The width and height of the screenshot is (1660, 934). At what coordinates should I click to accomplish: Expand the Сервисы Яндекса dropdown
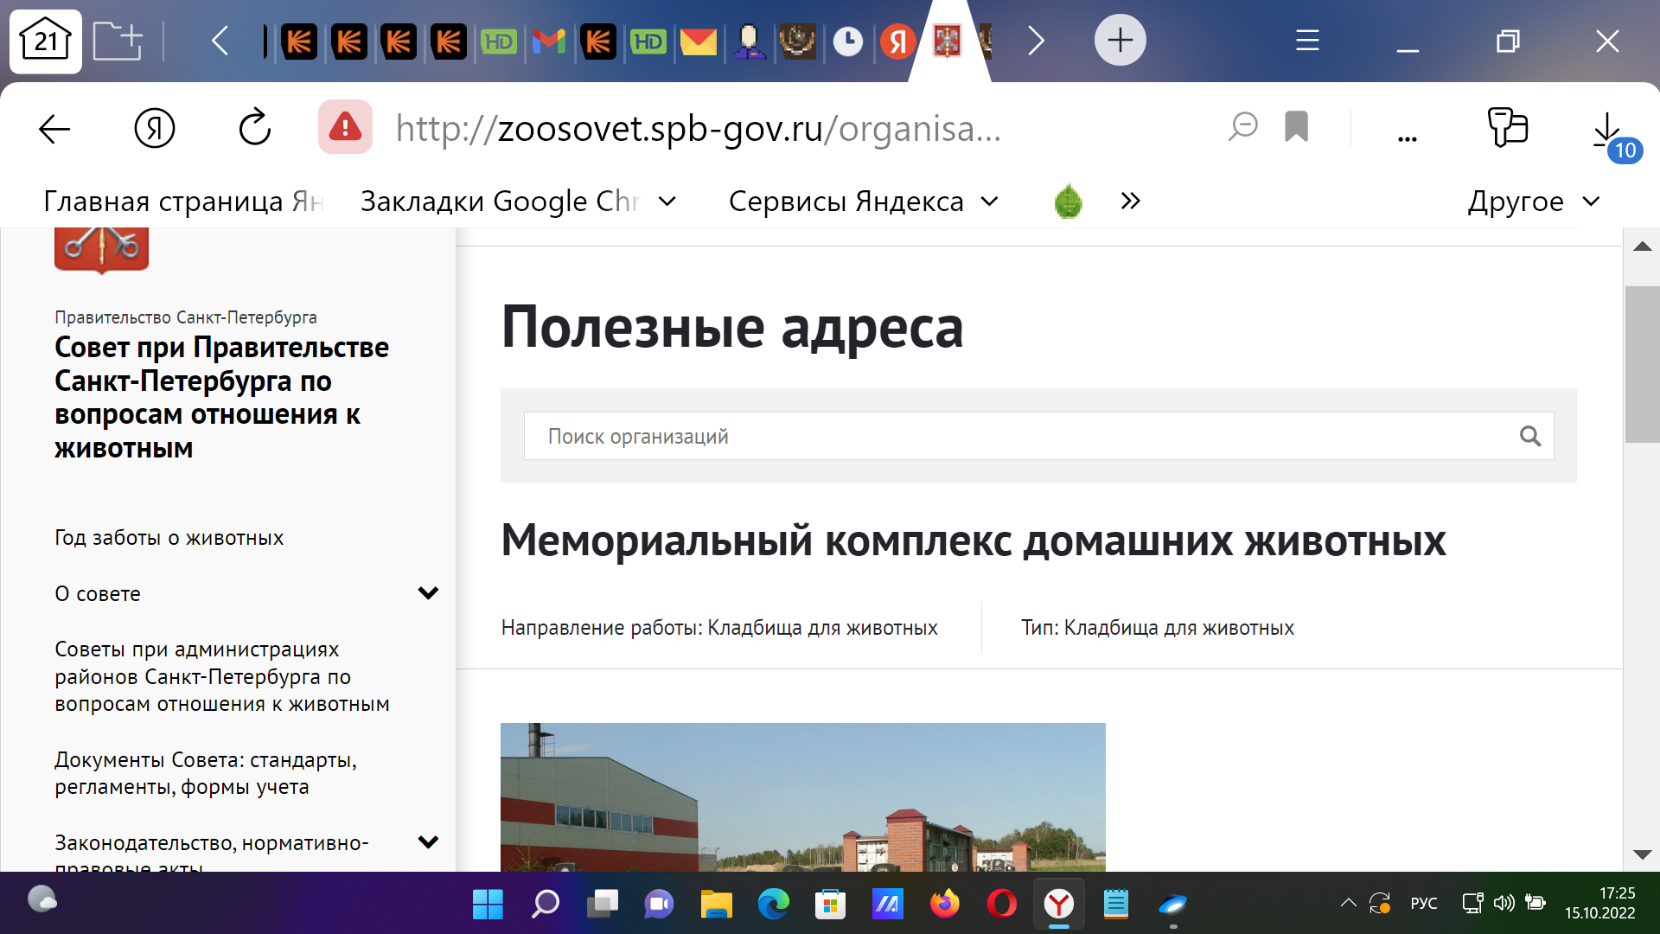coord(863,201)
